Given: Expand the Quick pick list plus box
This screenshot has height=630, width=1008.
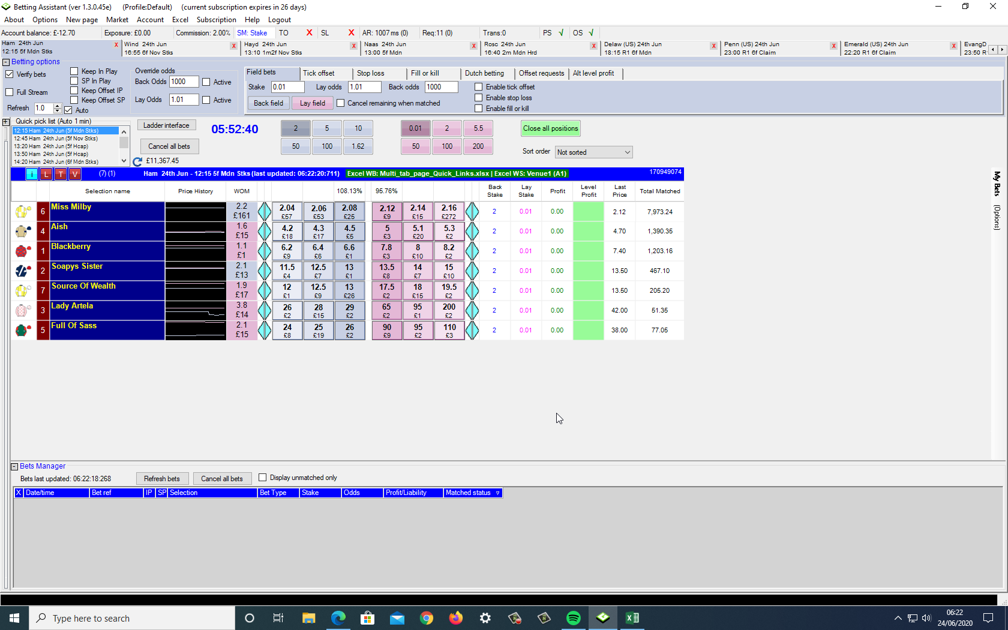Looking at the screenshot, I should pyautogui.click(x=6, y=122).
